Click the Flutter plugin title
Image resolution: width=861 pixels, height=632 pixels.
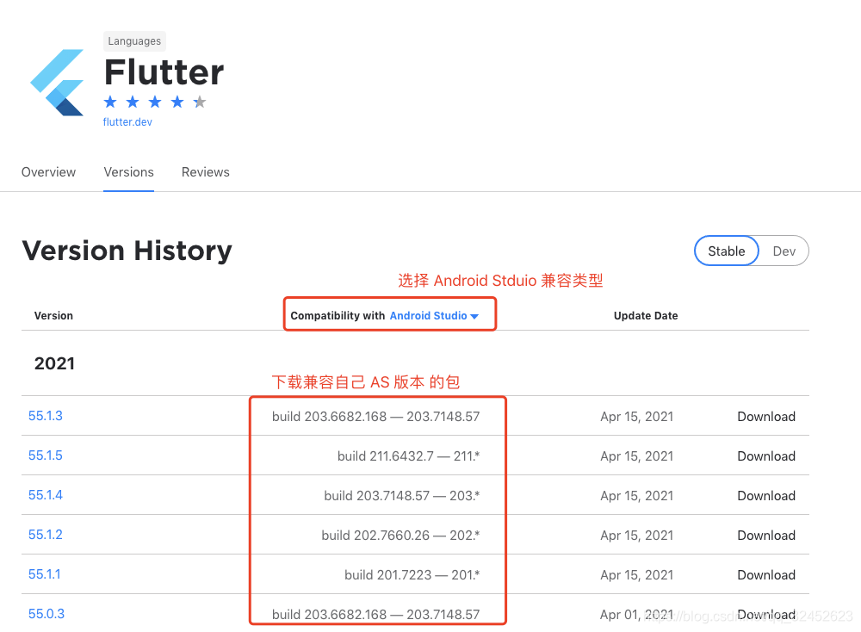pyautogui.click(x=164, y=72)
